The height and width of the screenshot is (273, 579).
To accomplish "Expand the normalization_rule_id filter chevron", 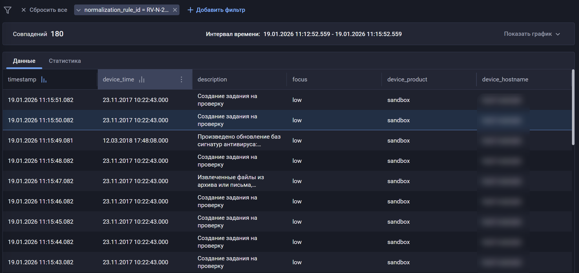I will [79, 10].
